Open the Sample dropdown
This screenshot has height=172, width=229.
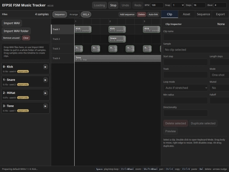tap(196, 50)
